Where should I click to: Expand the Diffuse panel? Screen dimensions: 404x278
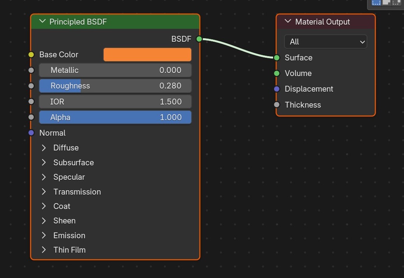[x=44, y=148]
